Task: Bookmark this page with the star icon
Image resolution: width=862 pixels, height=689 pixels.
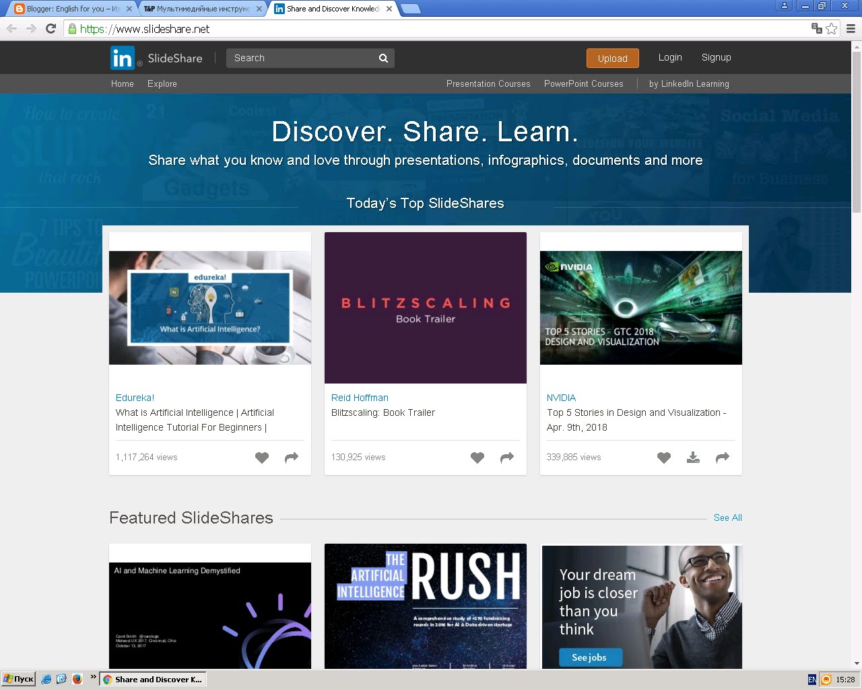Action: tap(832, 28)
